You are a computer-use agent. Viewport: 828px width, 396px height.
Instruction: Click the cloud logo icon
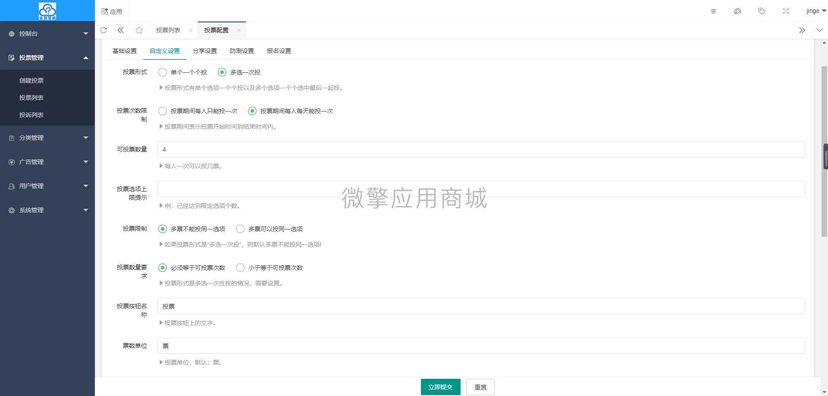click(x=47, y=11)
